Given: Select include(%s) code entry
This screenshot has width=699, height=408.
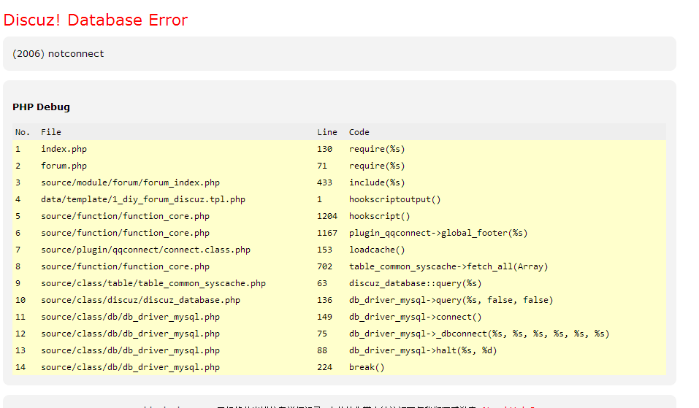Looking at the screenshot, I should pos(377,182).
